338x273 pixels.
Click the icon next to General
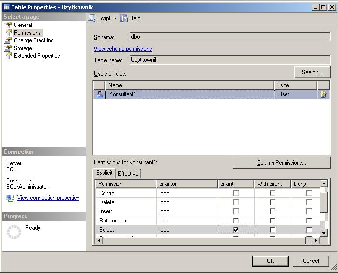(x=8, y=25)
